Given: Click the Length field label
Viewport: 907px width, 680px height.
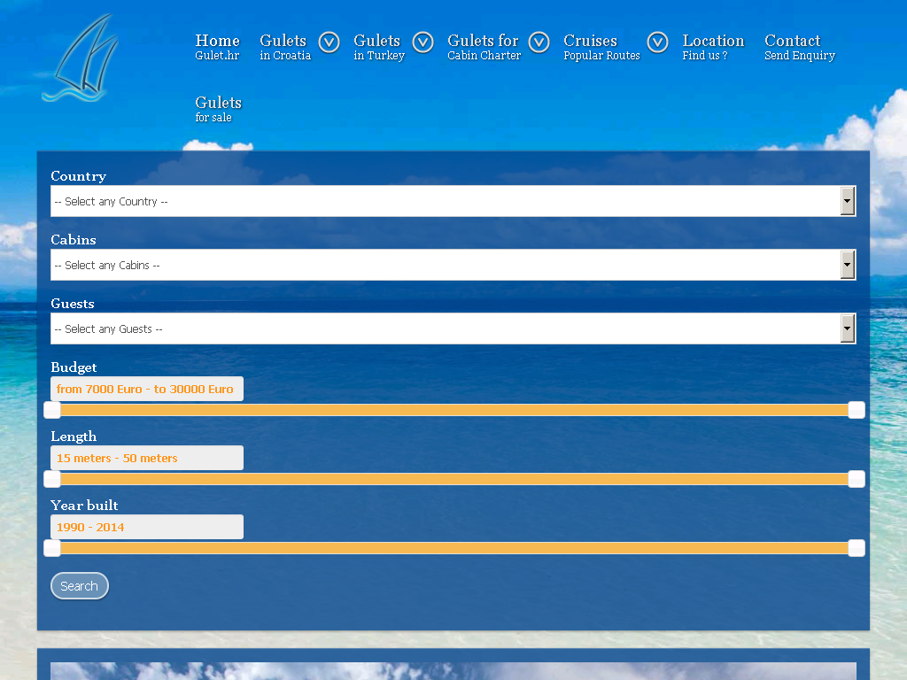Looking at the screenshot, I should pos(74,437).
